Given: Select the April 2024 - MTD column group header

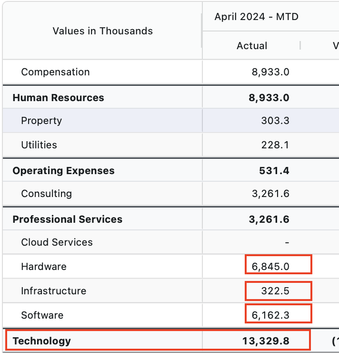Looking at the screenshot, I should (256, 17).
